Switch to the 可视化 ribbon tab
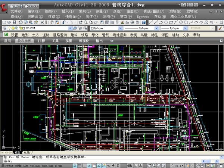Image resolution: width=224 pixels, height=168 pixels. (x=84, y=41)
